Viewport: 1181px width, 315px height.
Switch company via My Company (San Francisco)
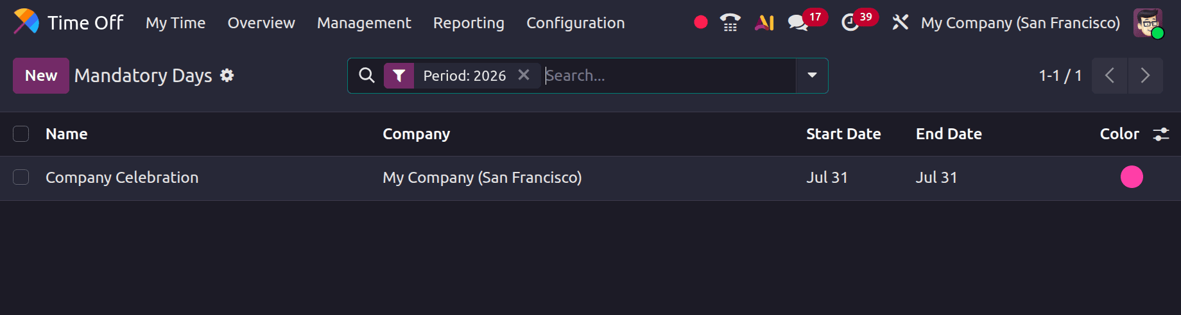coord(1020,23)
